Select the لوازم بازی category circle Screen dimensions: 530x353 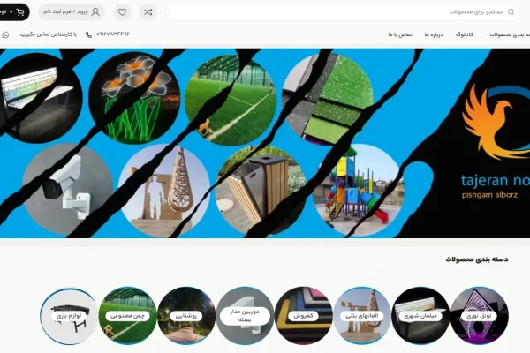click(x=70, y=316)
